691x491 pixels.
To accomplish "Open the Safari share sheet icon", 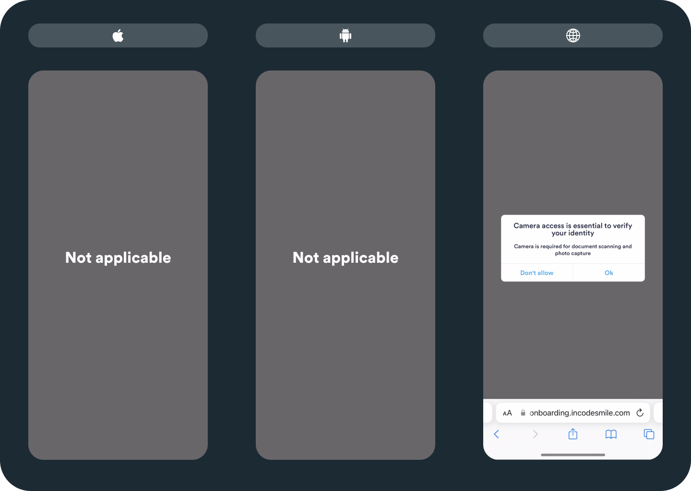I will point(573,434).
